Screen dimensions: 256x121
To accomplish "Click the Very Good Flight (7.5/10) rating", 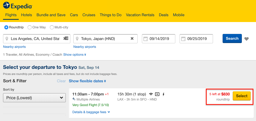I will point(91,105).
